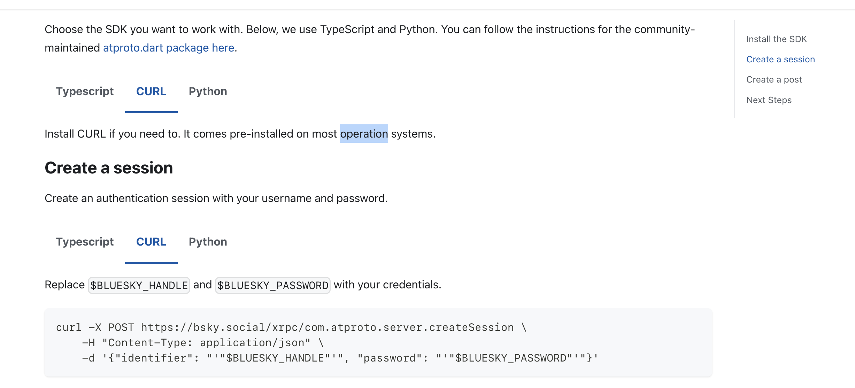The height and width of the screenshot is (388, 855).
Task: Click the Choose the SDK intro paragraph
Action: 369,30
